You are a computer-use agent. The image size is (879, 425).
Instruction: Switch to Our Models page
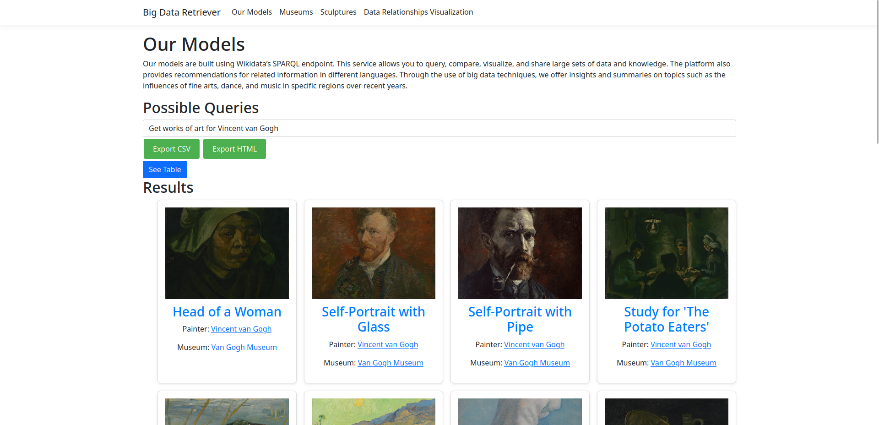coord(251,12)
